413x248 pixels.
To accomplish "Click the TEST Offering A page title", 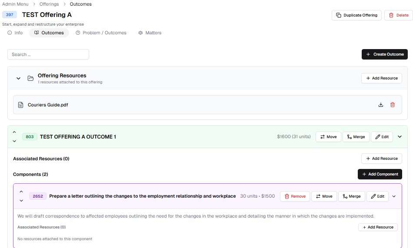I will click(47, 15).
